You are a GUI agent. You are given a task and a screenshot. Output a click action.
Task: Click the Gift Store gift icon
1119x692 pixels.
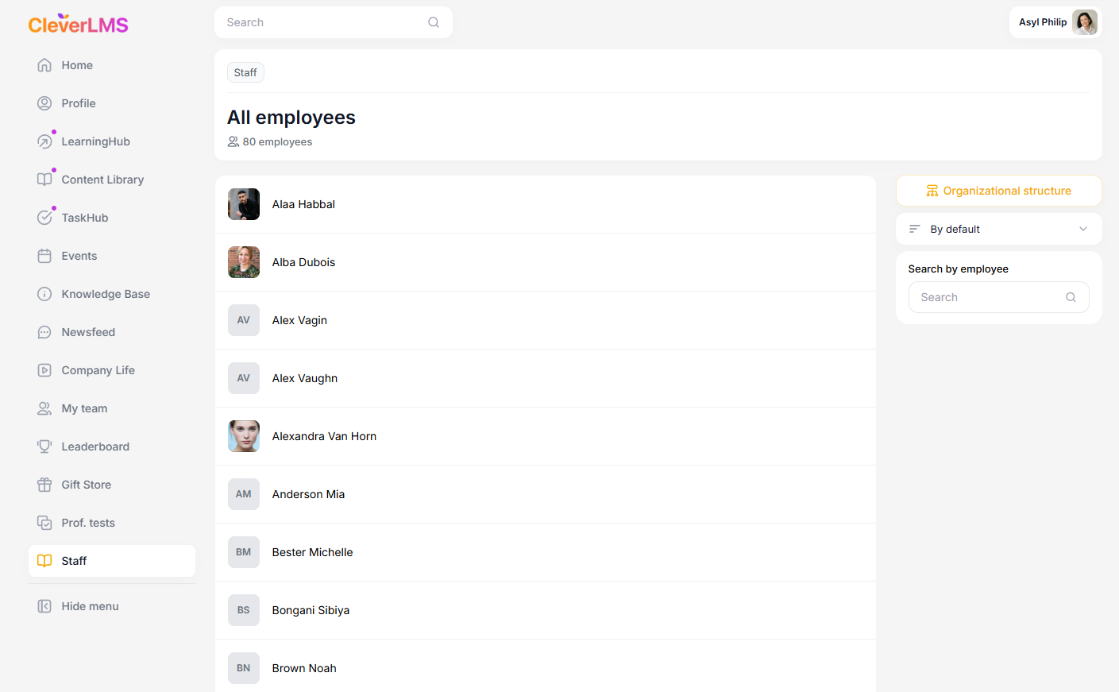[44, 485]
